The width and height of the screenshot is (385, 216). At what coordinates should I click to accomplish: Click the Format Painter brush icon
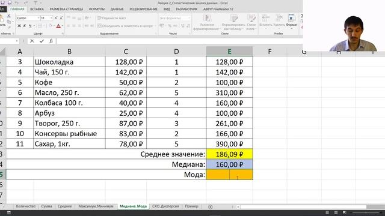tap(9, 28)
